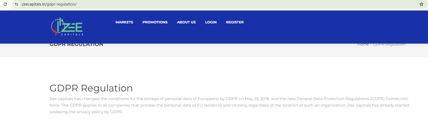428x125 pixels.
Task: Focus the address bar URL
Action: point(49,4)
